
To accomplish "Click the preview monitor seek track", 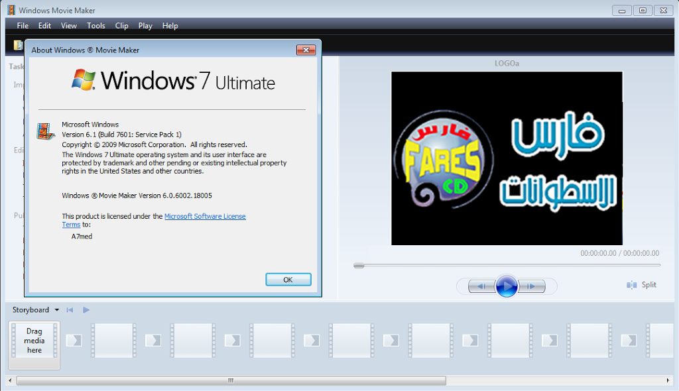I will tap(507, 265).
